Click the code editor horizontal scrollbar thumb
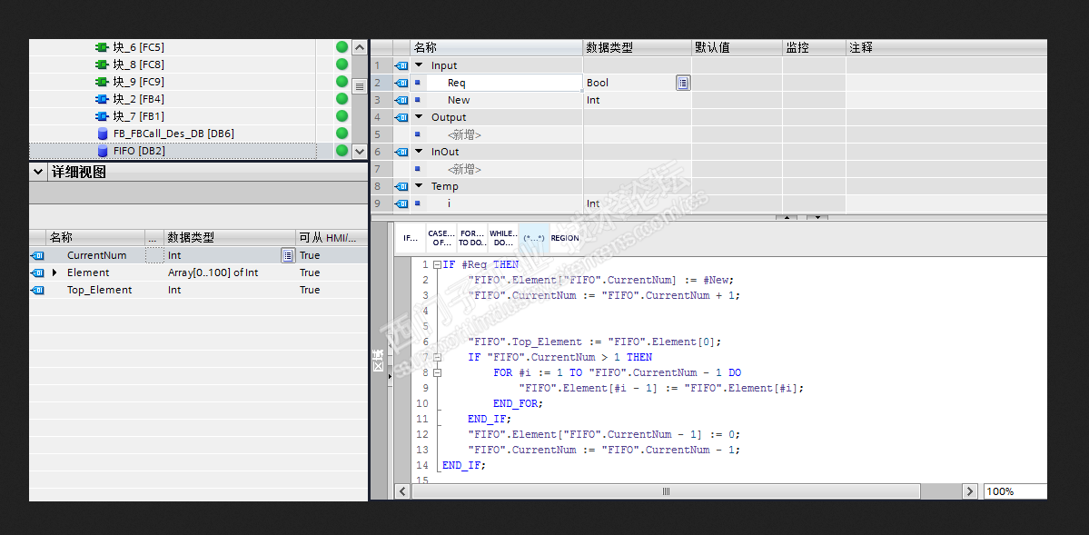Viewport: 1089px width, 535px height. [666, 491]
